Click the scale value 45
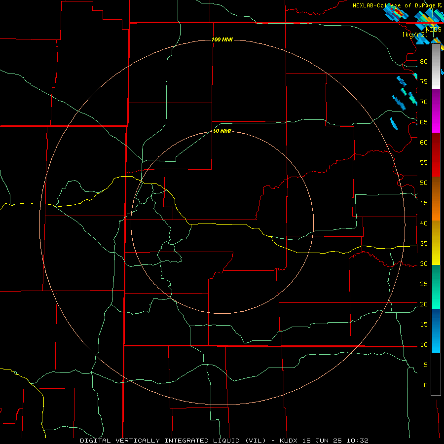The width and height of the screenshot is (444, 444). (x=424, y=203)
